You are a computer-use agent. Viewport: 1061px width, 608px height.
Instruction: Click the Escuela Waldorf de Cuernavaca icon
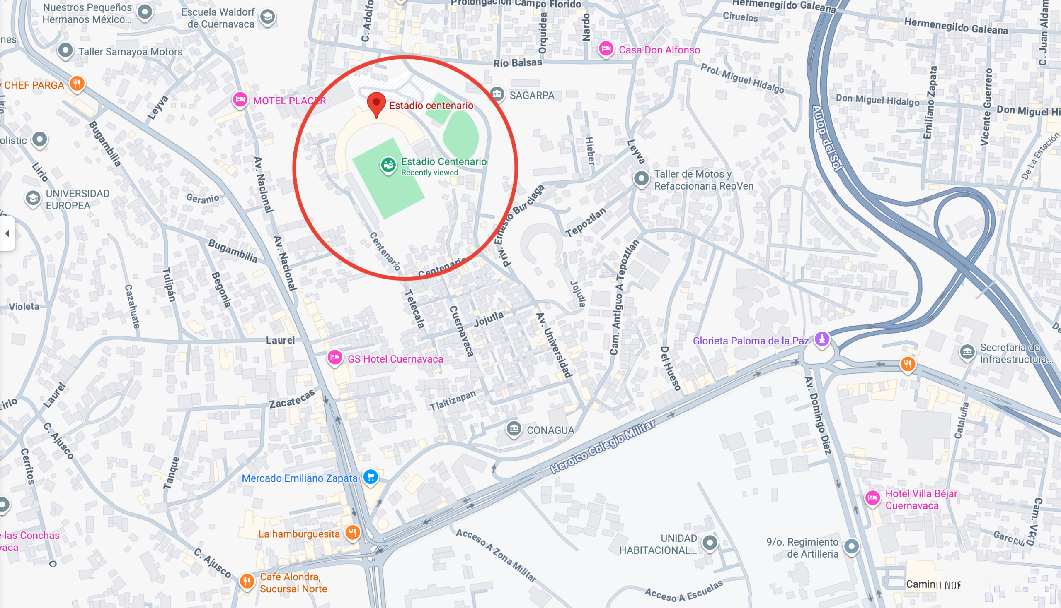click(x=268, y=17)
